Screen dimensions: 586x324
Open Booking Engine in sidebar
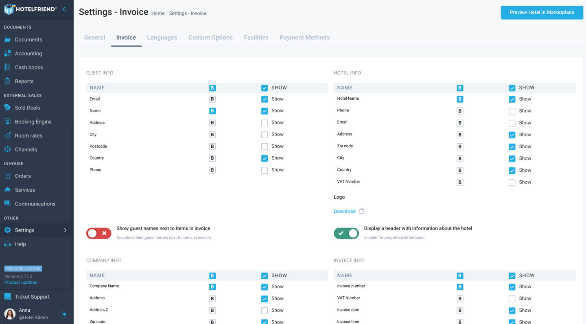coord(33,122)
